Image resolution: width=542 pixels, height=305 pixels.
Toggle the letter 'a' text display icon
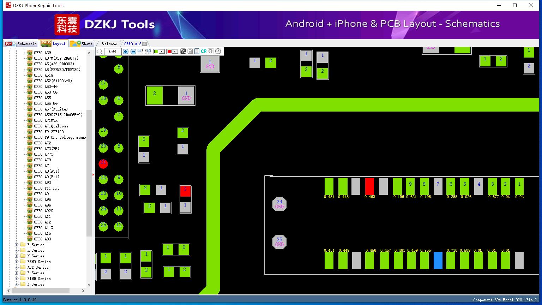coord(190,51)
